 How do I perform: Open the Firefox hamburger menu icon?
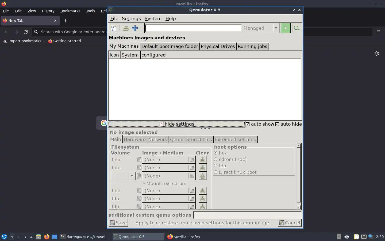379,32
